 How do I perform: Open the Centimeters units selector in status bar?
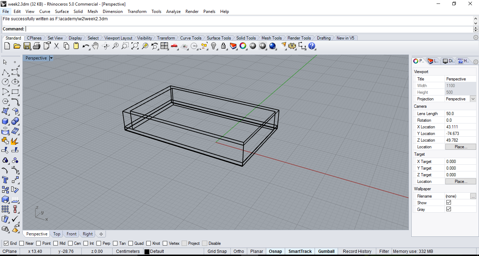click(128, 251)
